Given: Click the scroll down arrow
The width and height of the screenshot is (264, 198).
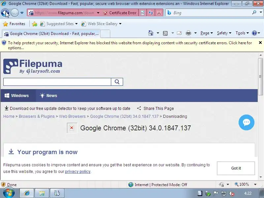Looking at the screenshot, I should click(261, 177).
